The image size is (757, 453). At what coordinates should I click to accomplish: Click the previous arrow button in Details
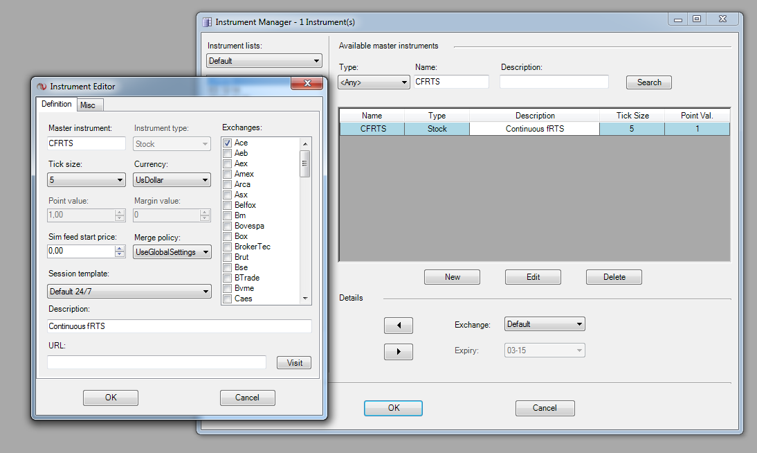(399, 326)
